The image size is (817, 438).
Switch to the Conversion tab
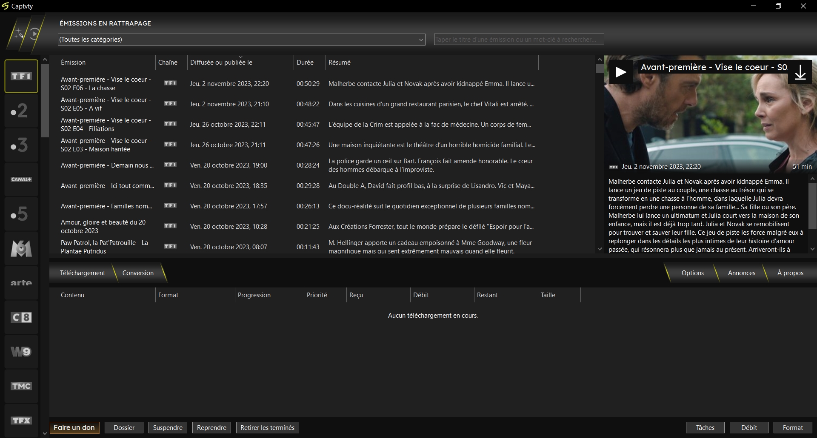pyautogui.click(x=138, y=273)
